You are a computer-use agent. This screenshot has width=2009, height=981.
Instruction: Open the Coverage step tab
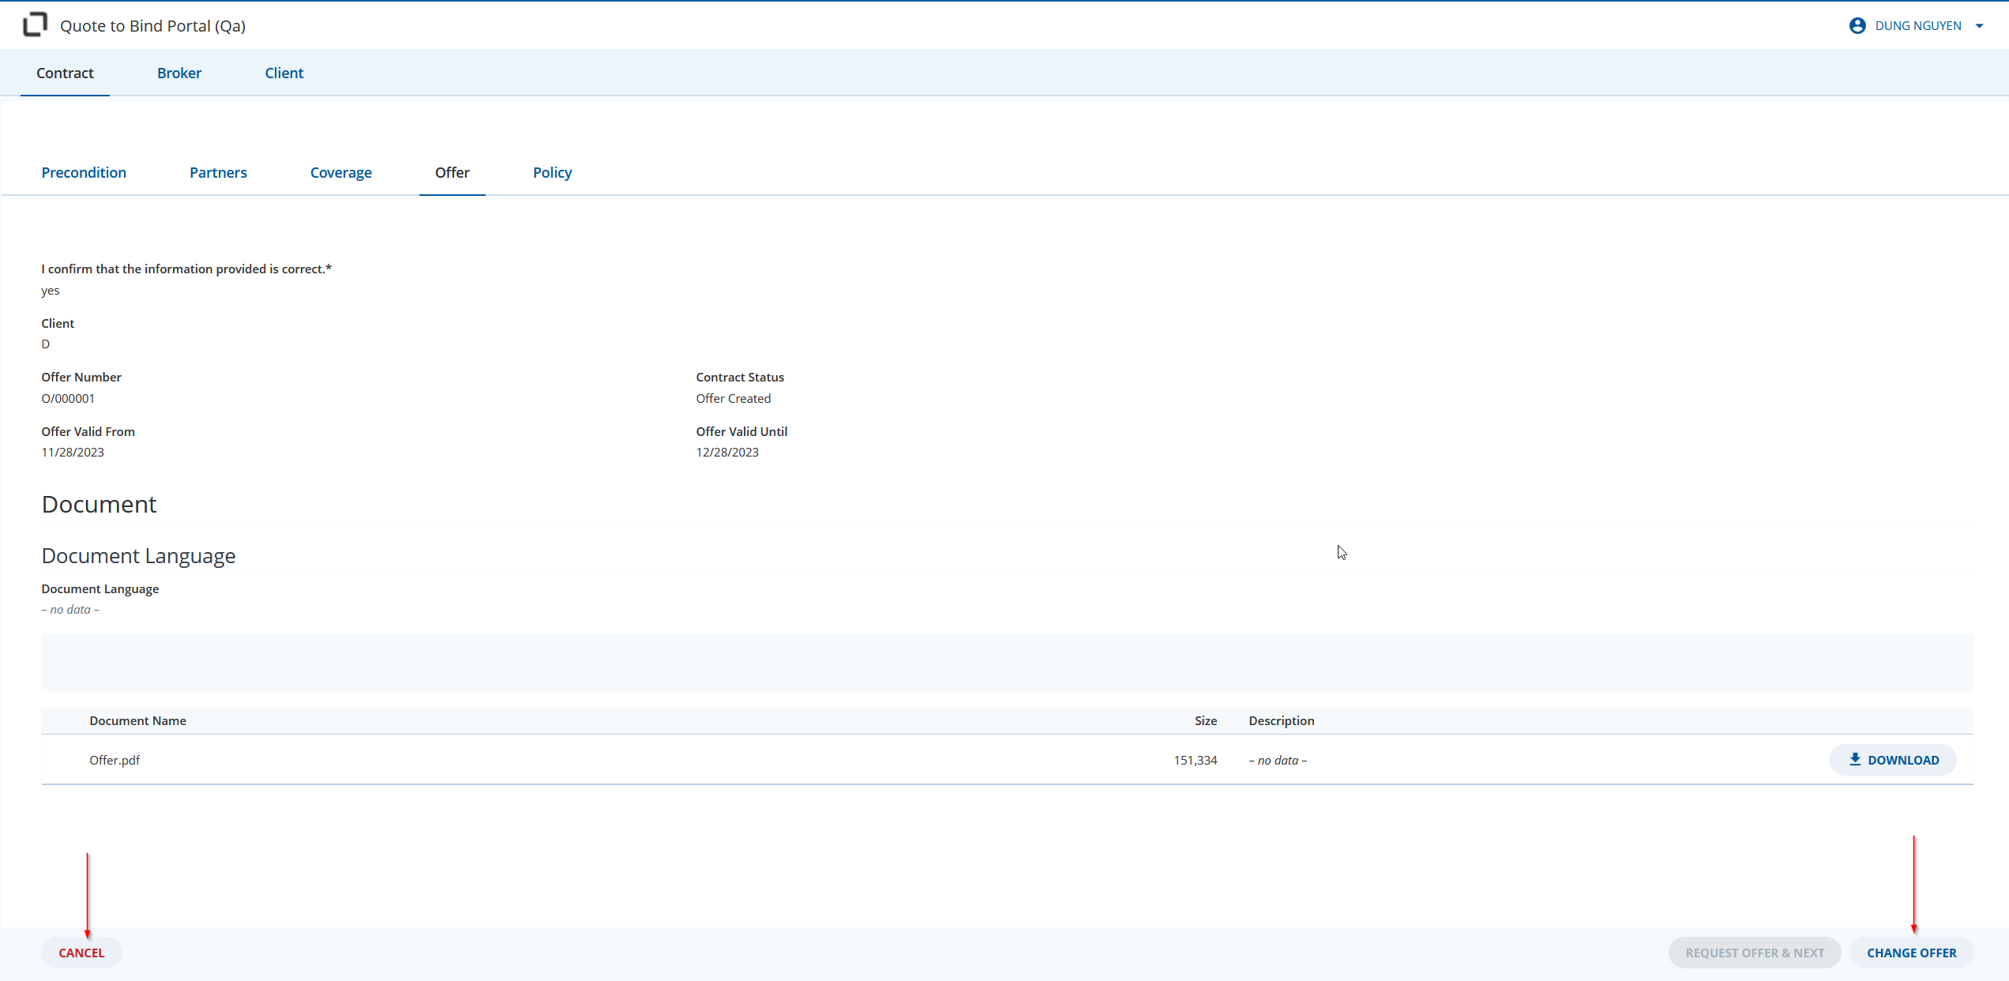341,172
